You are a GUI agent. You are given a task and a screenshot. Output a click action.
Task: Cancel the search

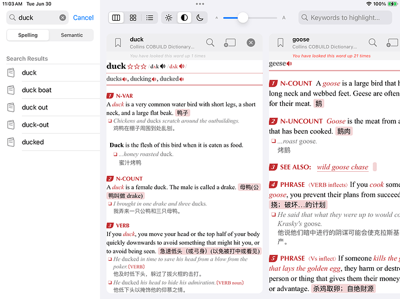[83, 17]
